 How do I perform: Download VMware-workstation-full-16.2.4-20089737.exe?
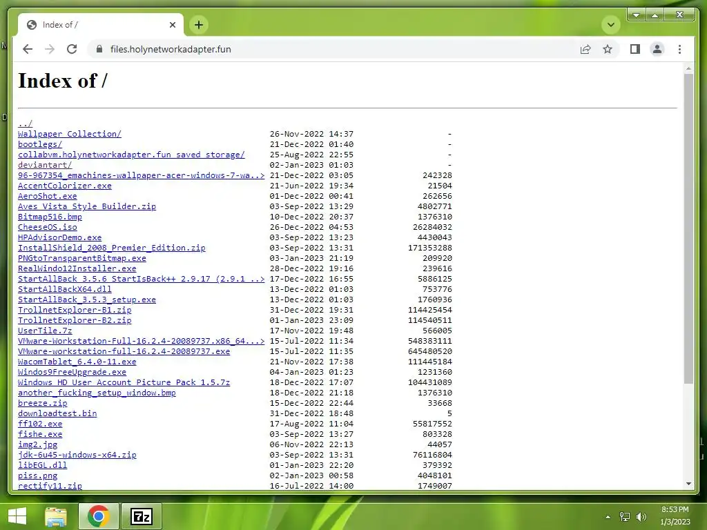[124, 351]
